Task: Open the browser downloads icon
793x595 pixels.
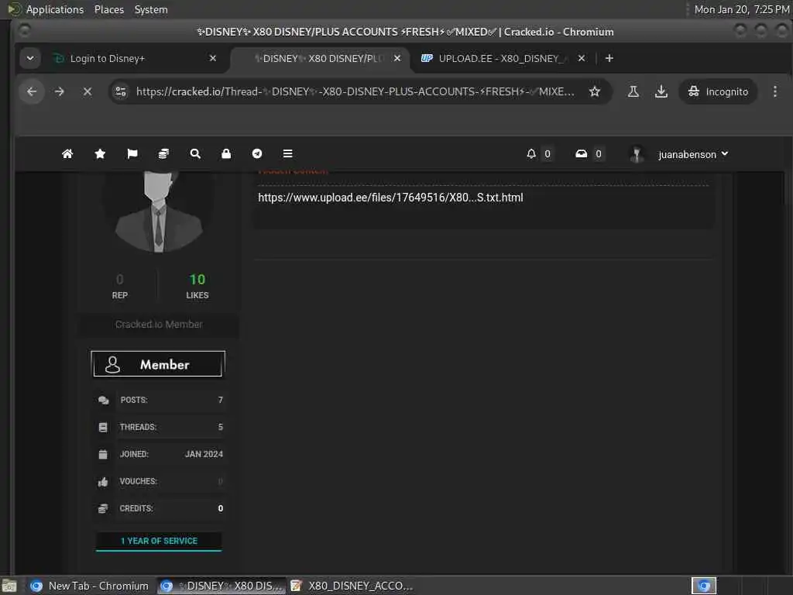Action: coord(661,91)
